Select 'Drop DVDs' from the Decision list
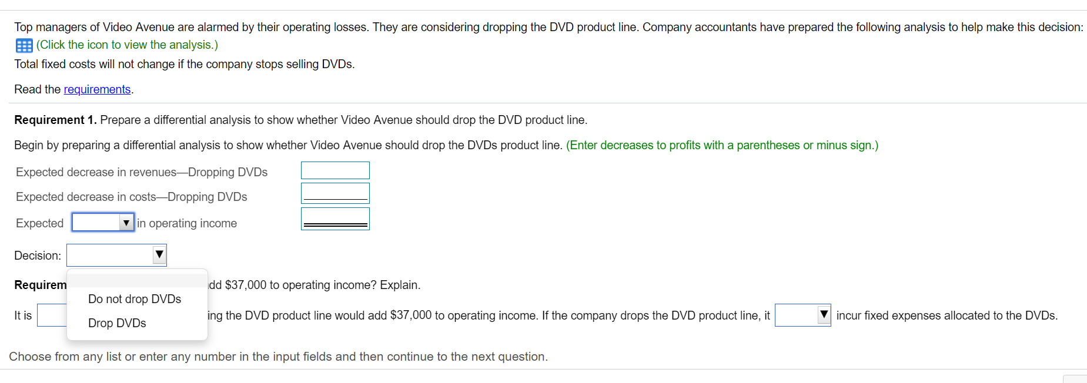Image resolution: width=1087 pixels, height=383 pixels. 116,322
